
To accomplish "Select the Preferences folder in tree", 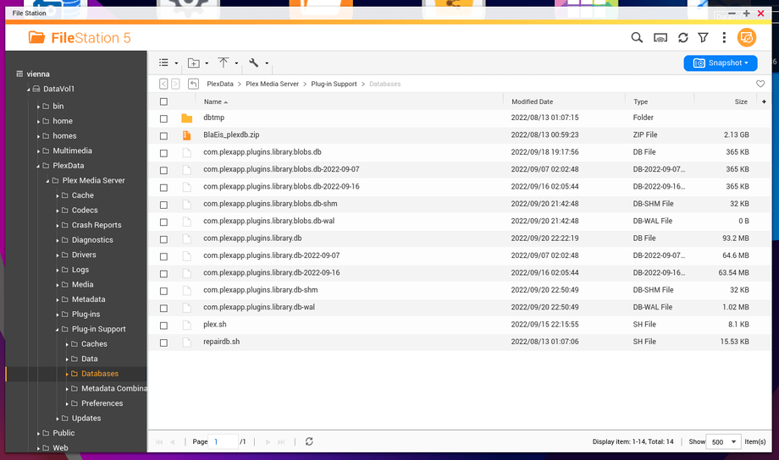I will pos(102,403).
